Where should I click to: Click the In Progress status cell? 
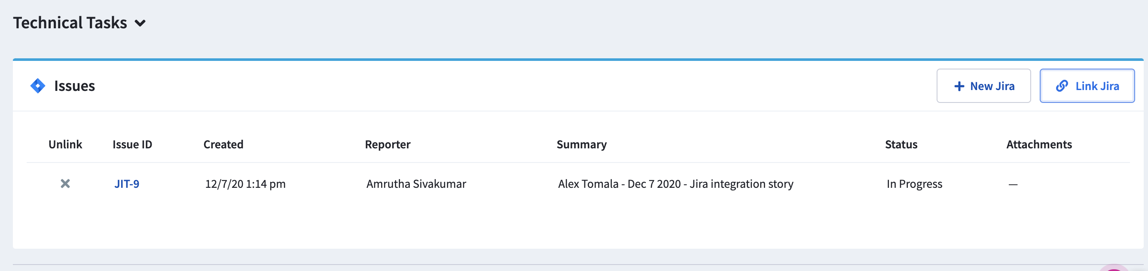click(914, 184)
